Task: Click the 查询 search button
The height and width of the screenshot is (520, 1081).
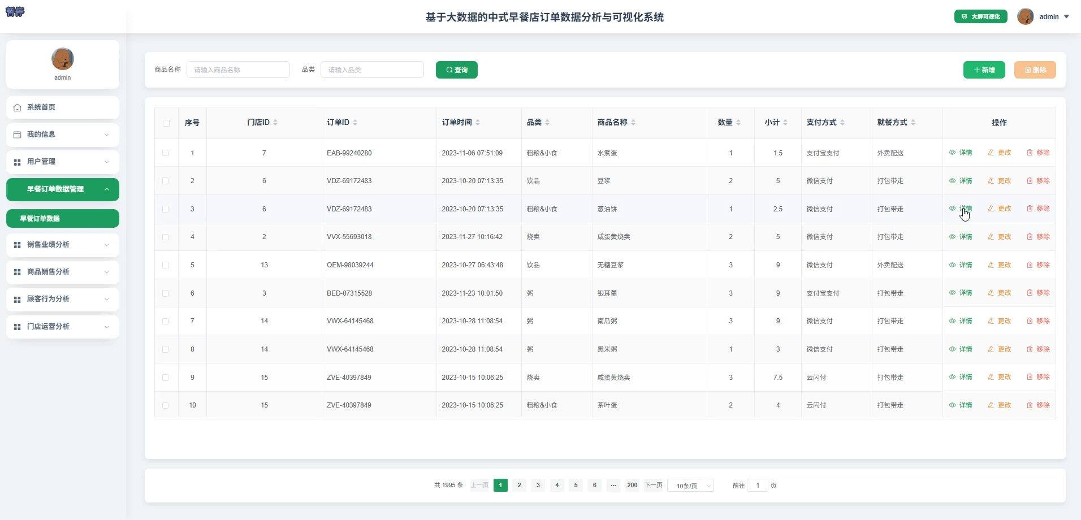Action: (x=457, y=70)
